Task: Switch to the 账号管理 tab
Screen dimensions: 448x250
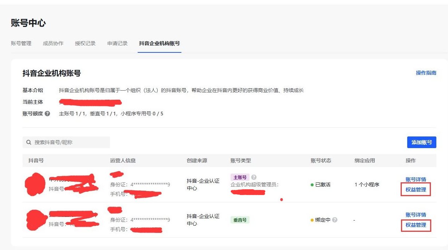Action: [x=21, y=43]
